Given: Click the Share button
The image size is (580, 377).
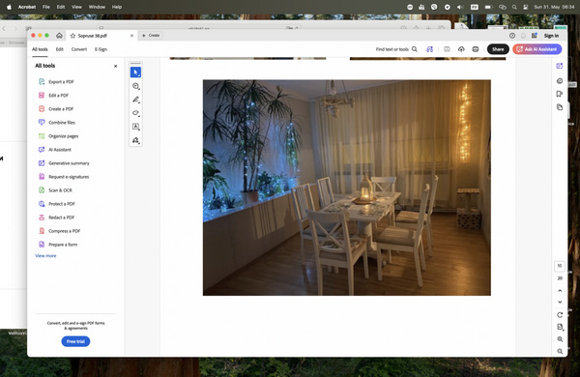Looking at the screenshot, I should coord(498,49).
